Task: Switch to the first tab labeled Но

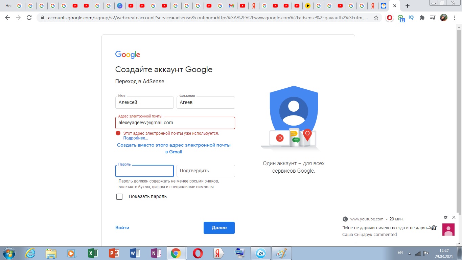Action: pos(8,6)
